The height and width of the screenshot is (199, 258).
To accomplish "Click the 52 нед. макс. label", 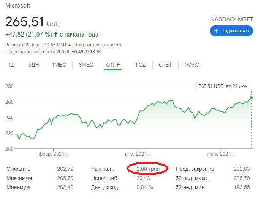I will point(192,178).
